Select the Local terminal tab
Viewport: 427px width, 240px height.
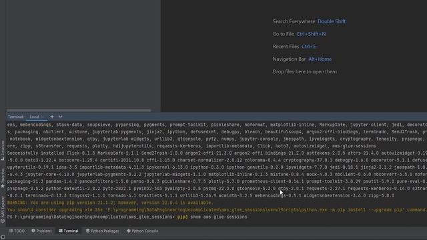(x=34, y=117)
